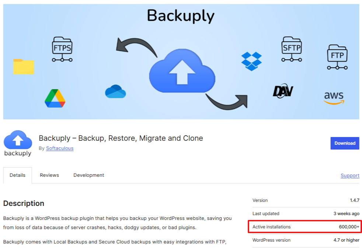Click the 'Version' label
Image resolution: width=362 pixels, height=249 pixels.
(x=260, y=200)
